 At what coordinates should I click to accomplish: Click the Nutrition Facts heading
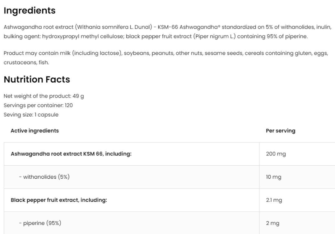pyautogui.click(x=37, y=80)
